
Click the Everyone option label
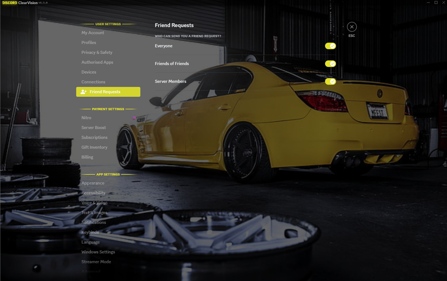[x=164, y=46]
